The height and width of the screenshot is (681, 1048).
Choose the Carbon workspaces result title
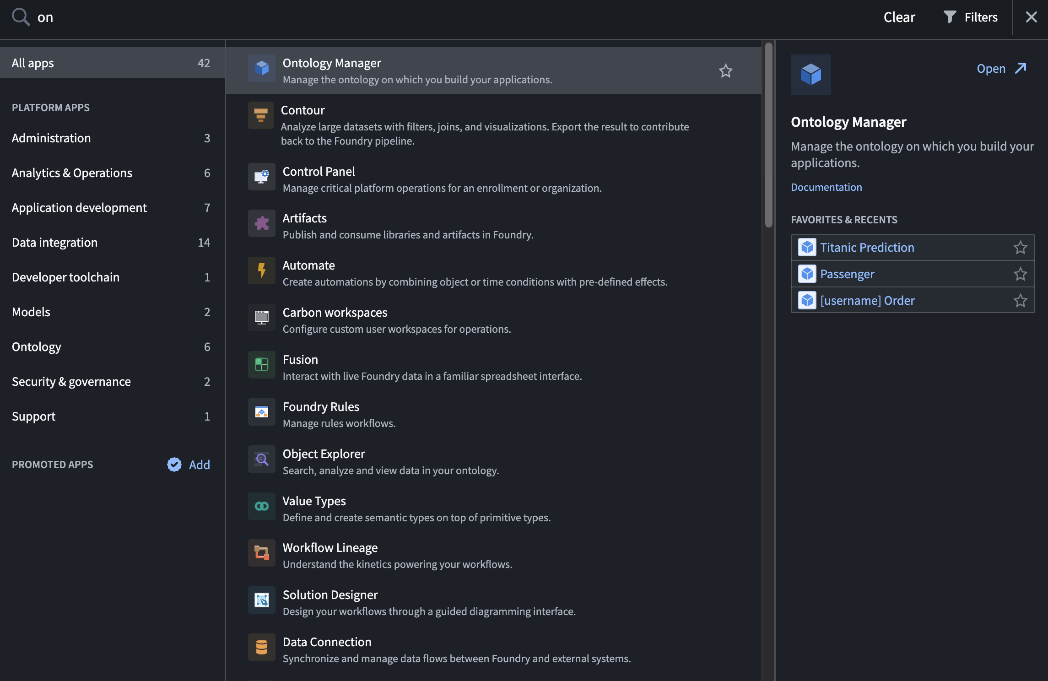[335, 313]
